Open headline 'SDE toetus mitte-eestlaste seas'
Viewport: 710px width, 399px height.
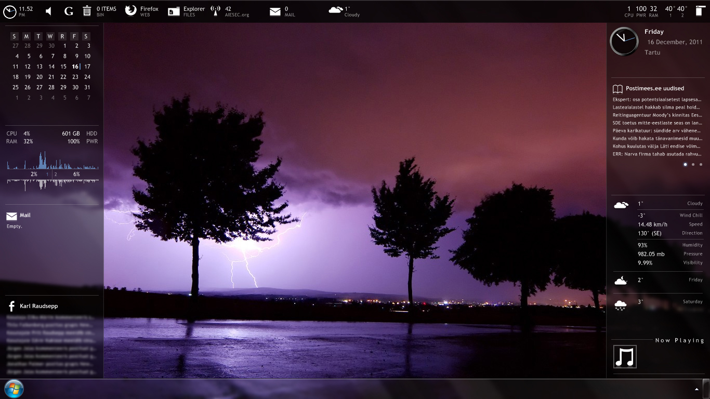pyautogui.click(x=658, y=123)
